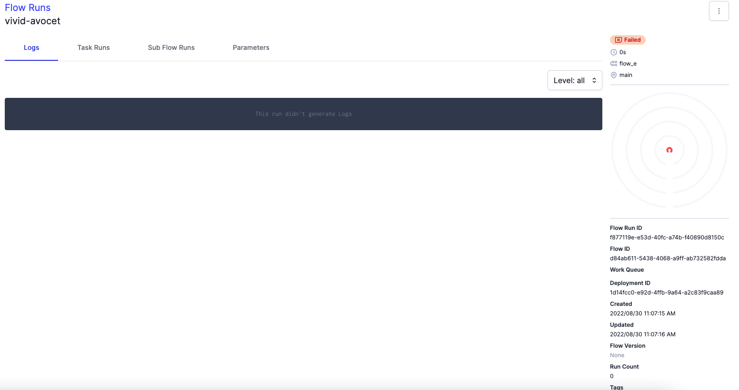Click the flow graph icon beside flow_e
The height and width of the screenshot is (390, 739).
coord(614,63)
